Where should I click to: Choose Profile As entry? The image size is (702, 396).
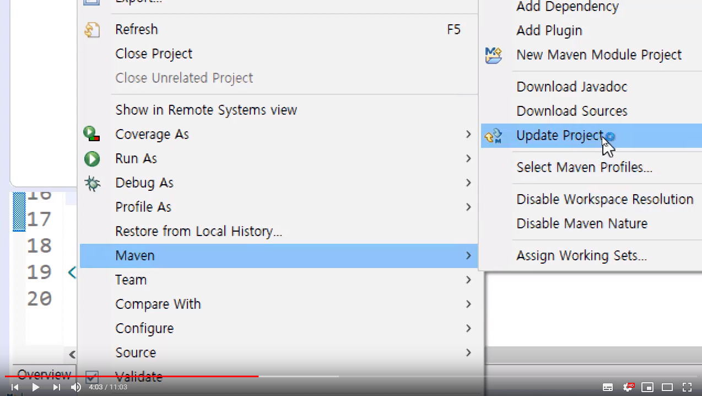pos(278,207)
